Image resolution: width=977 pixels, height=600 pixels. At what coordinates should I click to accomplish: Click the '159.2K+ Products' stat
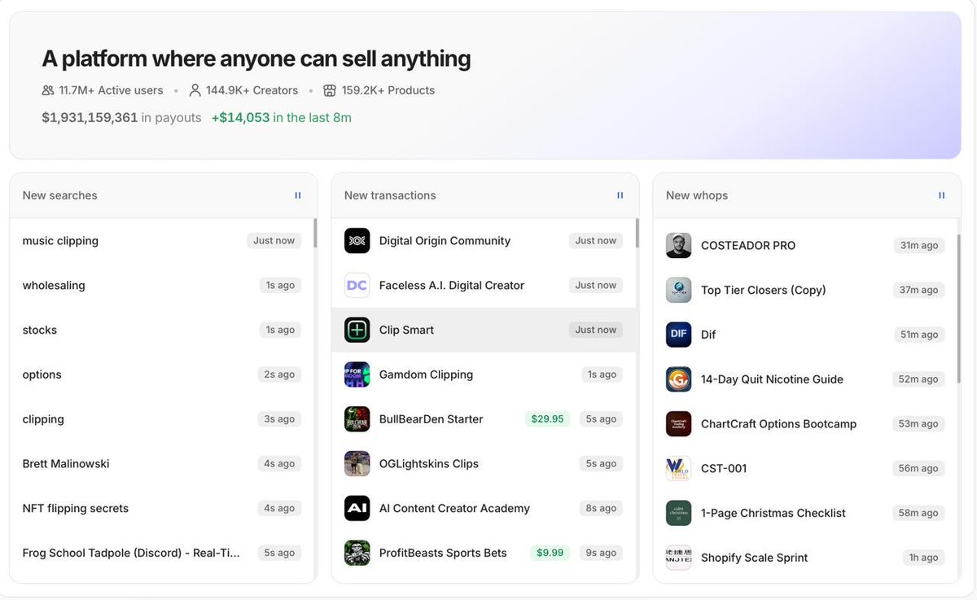click(379, 90)
